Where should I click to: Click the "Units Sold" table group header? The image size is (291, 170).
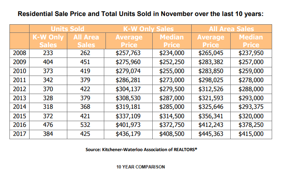pyautogui.click(x=67, y=29)
